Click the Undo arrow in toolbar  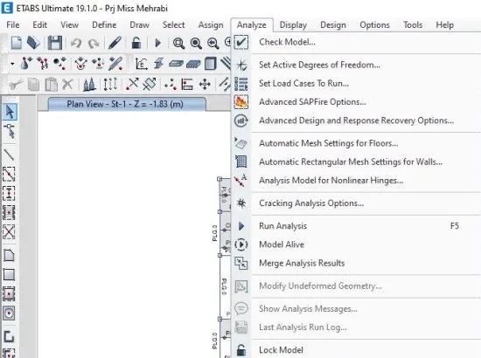click(x=76, y=43)
